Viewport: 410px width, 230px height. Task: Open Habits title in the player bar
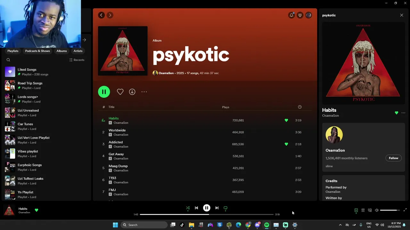(x=23, y=209)
